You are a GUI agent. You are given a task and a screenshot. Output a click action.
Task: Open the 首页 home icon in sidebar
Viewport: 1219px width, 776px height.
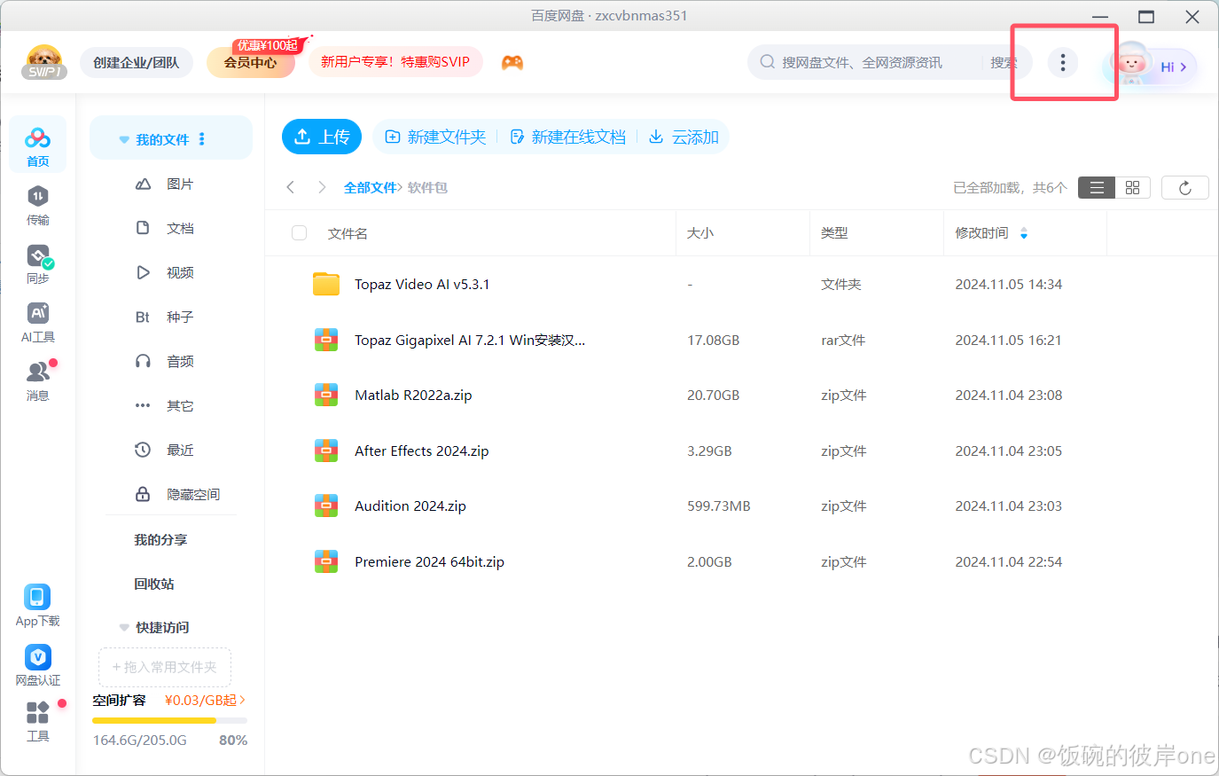[37, 145]
